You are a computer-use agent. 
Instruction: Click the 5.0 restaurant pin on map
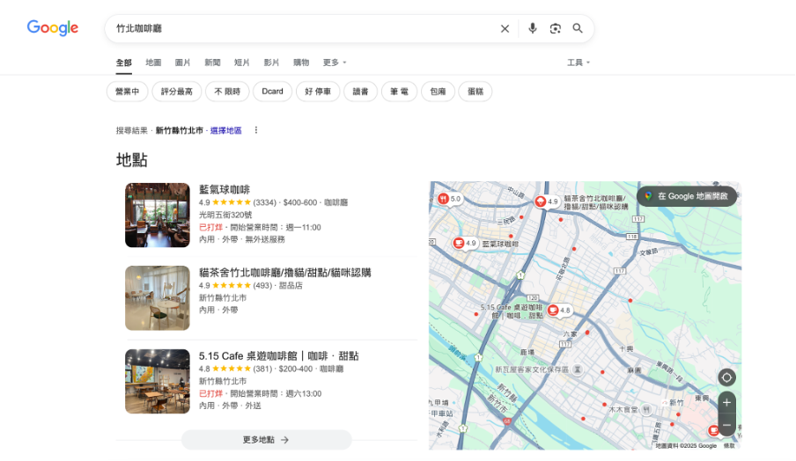(449, 200)
